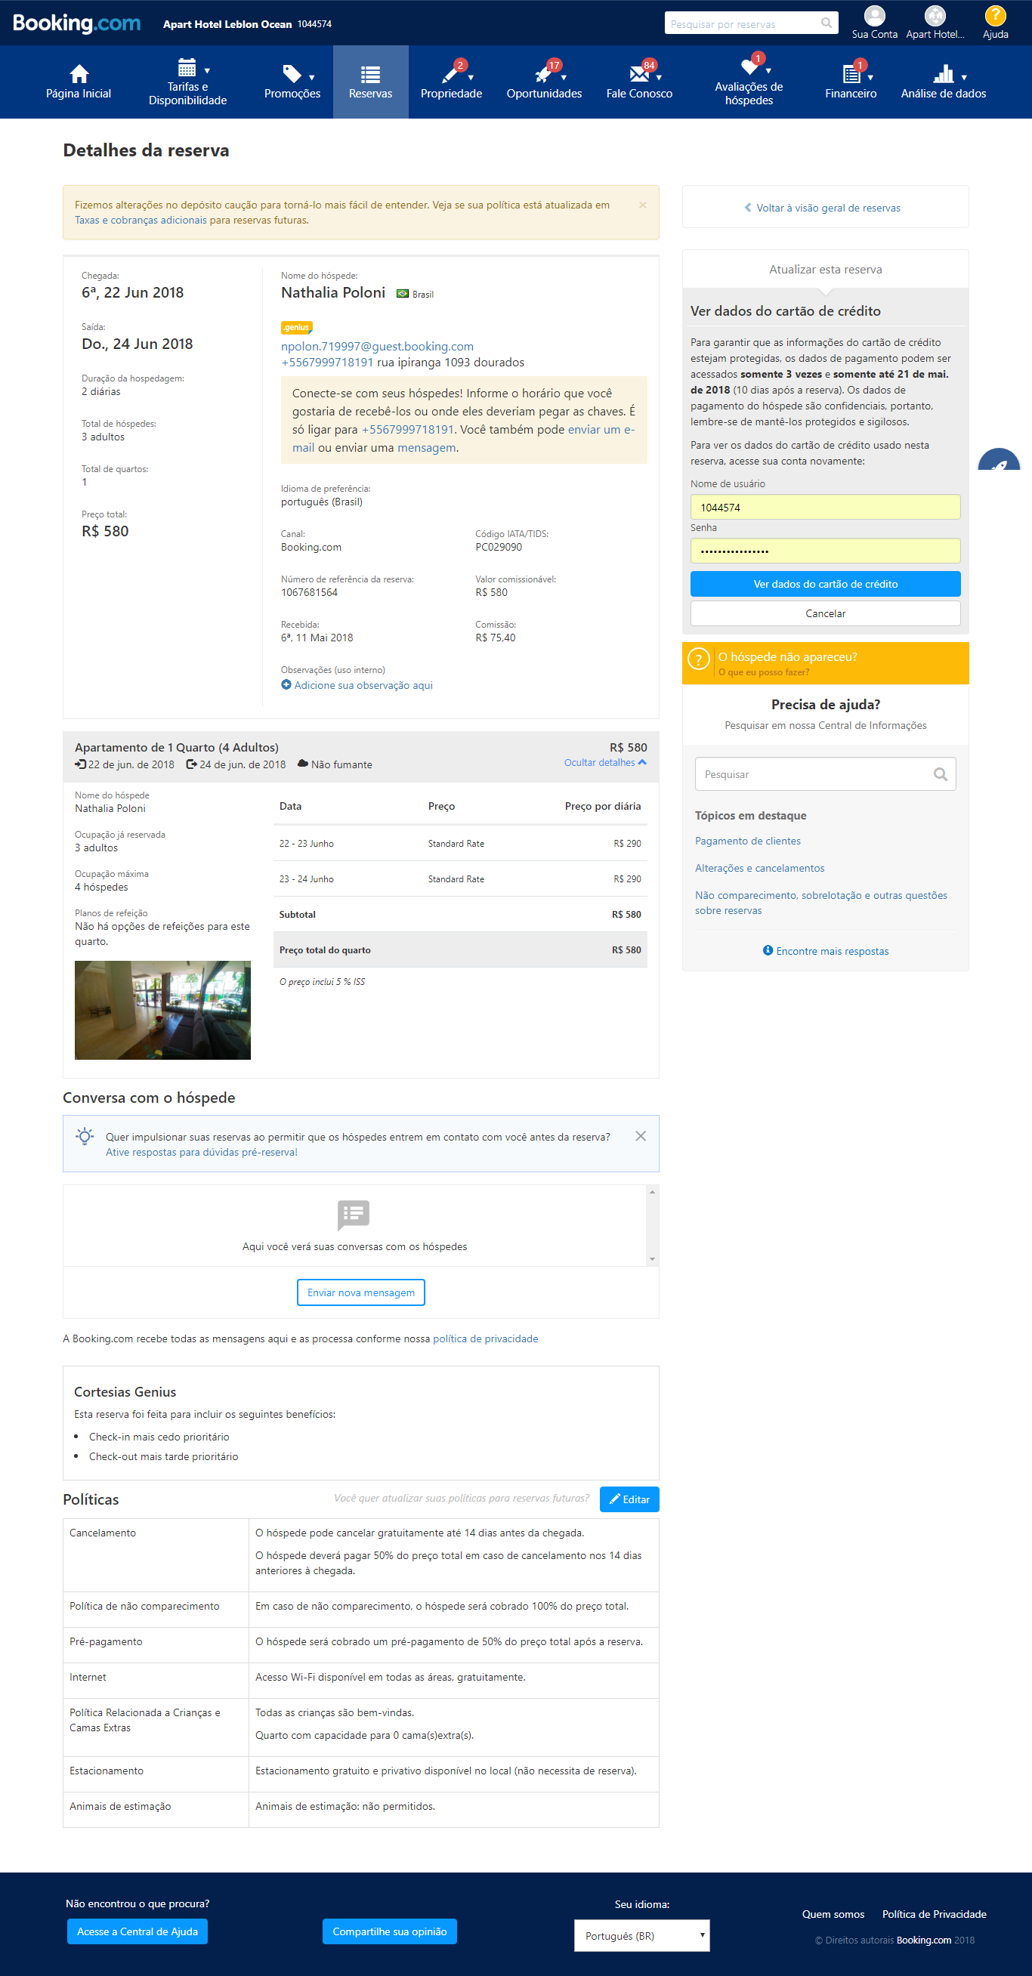Click search magnifier in Pesquisar por reservas
The image size is (1032, 1976).
click(x=826, y=23)
